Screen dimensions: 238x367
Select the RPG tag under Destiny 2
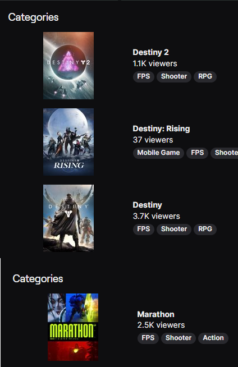[x=205, y=76]
